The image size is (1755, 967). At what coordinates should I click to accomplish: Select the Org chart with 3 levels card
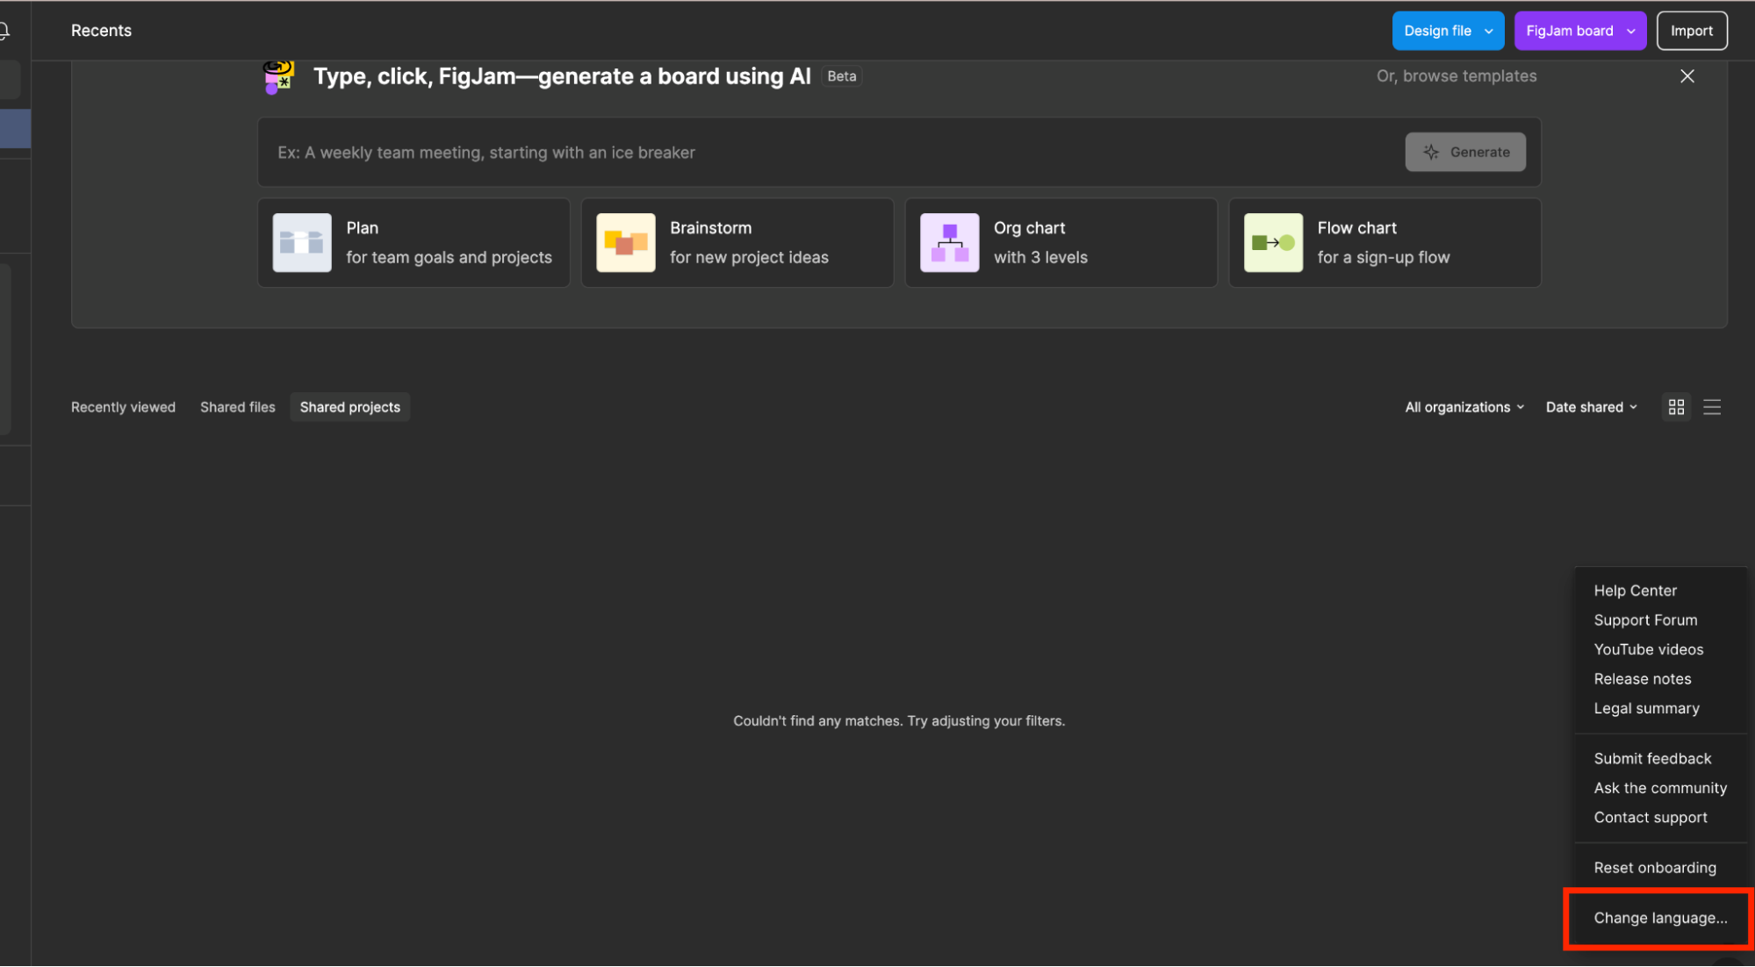coord(1061,243)
